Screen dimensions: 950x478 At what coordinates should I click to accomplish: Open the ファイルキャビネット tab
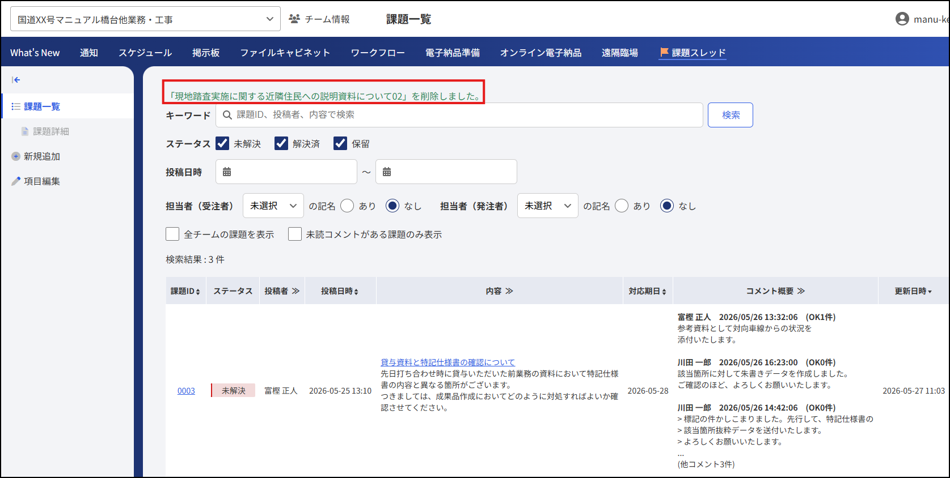[285, 53]
